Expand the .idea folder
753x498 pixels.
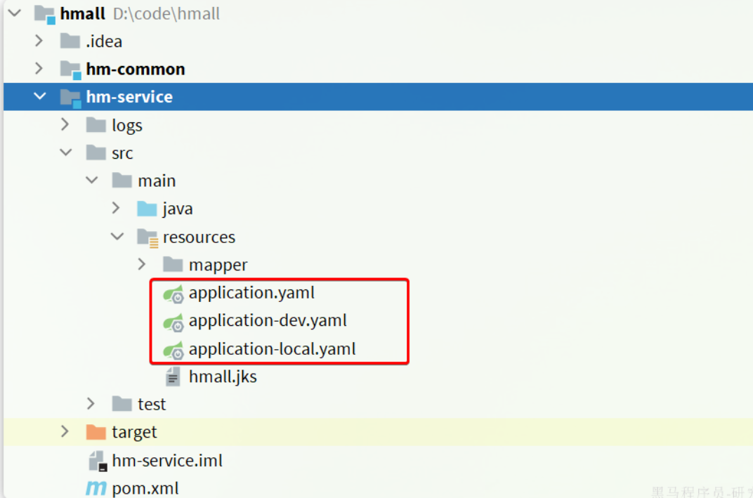pos(39,41)
